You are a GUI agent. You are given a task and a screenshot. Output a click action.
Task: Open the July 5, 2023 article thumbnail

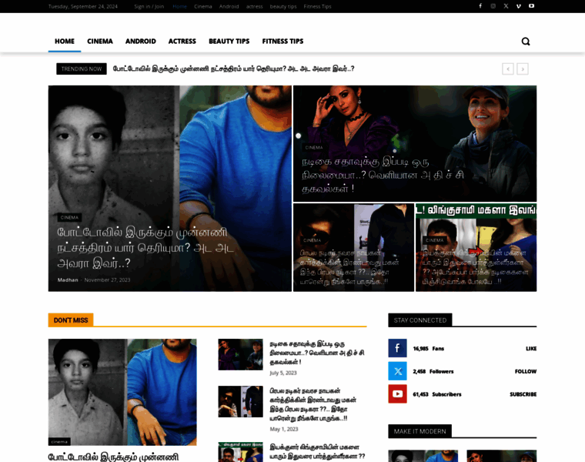point(240,355)
